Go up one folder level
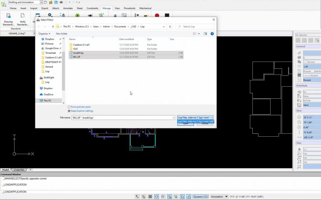321x200 pixels. pyautogui.click(x=53, y=26)
